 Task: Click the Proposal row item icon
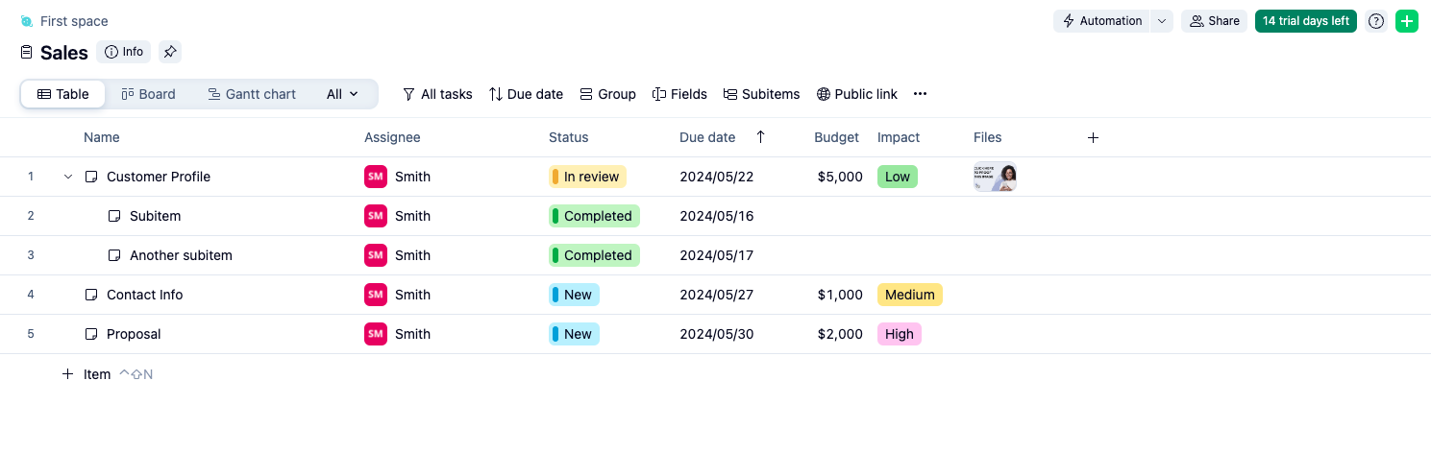coord(91,334)
